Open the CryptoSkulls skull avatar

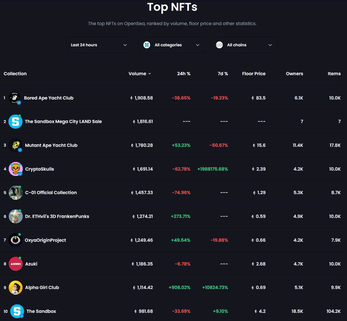pos(16,169)
